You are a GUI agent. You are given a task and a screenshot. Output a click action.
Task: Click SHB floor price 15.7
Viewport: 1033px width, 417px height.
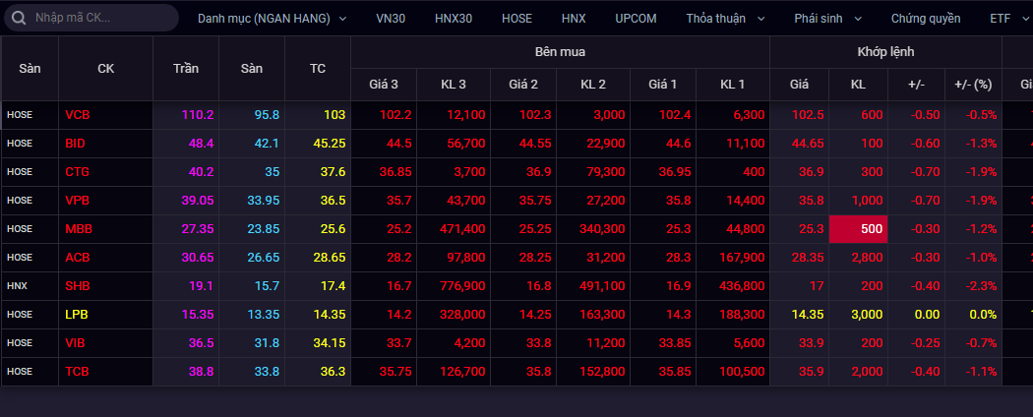(x=267, y=286)
